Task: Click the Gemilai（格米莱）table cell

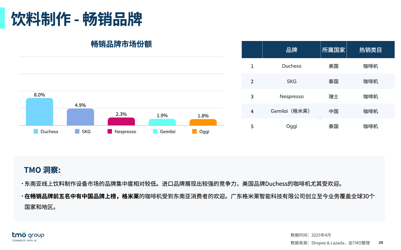Action: pos(291,111)
